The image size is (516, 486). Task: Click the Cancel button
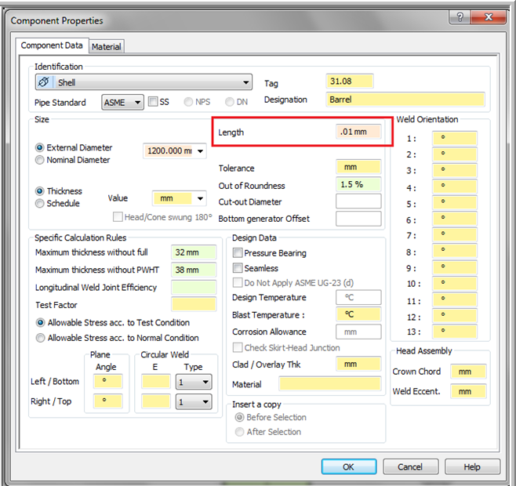410,466
